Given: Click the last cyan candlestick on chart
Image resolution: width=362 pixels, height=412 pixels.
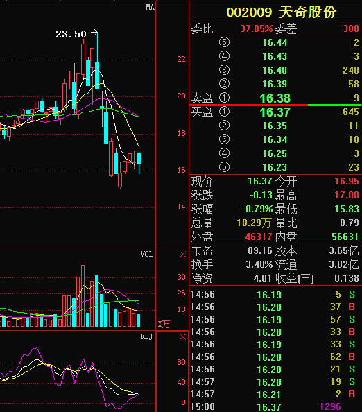Looking at the screenshot, I should [x=139, y=158].
